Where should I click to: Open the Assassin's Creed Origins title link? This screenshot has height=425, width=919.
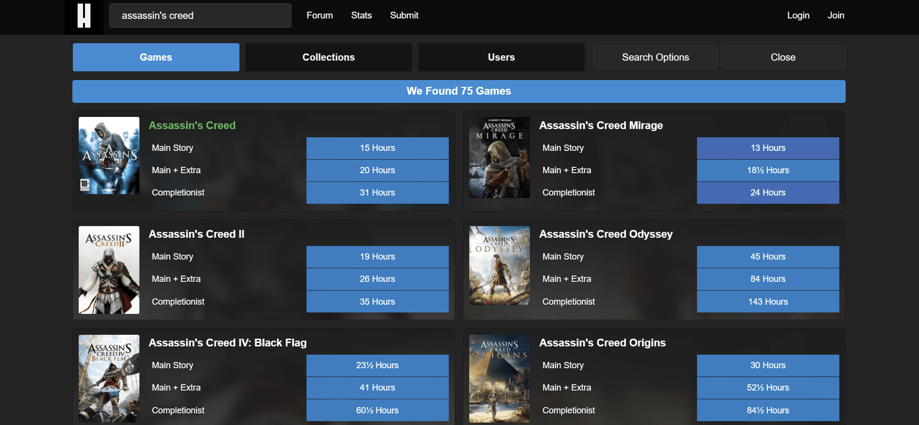point(602,343)
